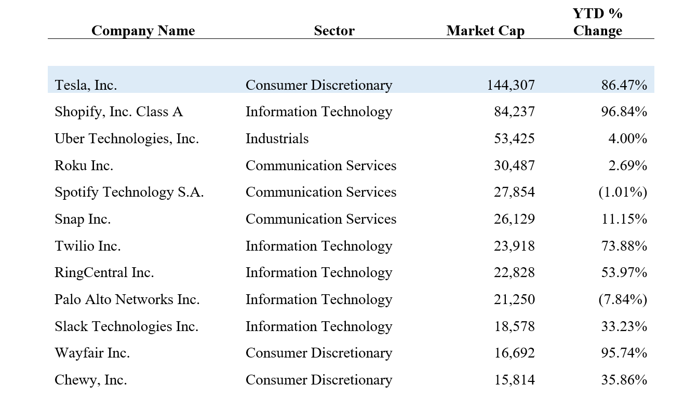698x398 pixels.
Task: Select Shopify, Inc. Class A row name
Action: tap(119, 112)
